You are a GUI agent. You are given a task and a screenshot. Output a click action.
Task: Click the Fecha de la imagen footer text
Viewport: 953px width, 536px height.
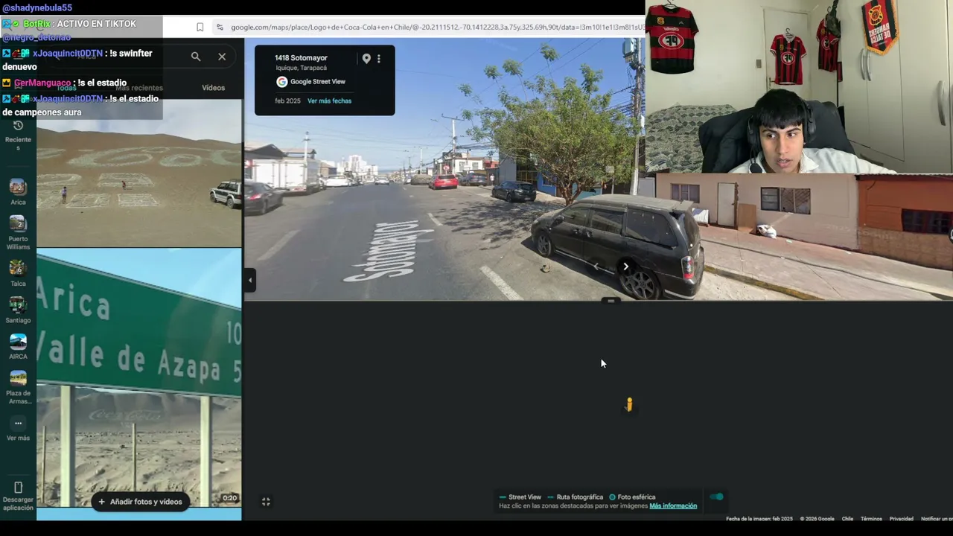759,519
